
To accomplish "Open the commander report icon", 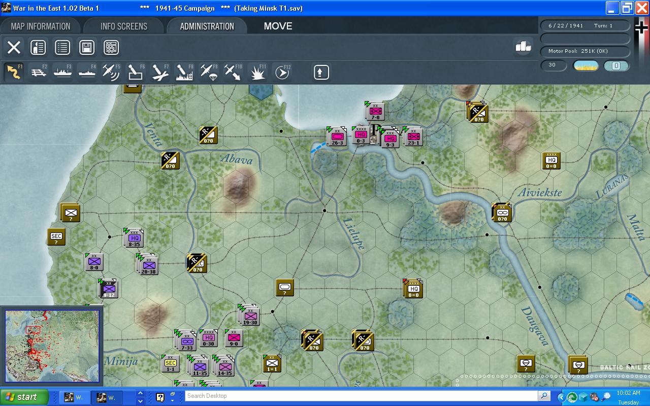I will (38, 47).
